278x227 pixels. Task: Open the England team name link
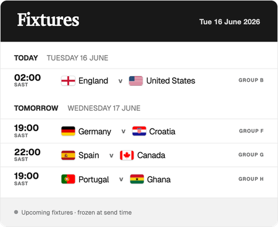[93, 81]
